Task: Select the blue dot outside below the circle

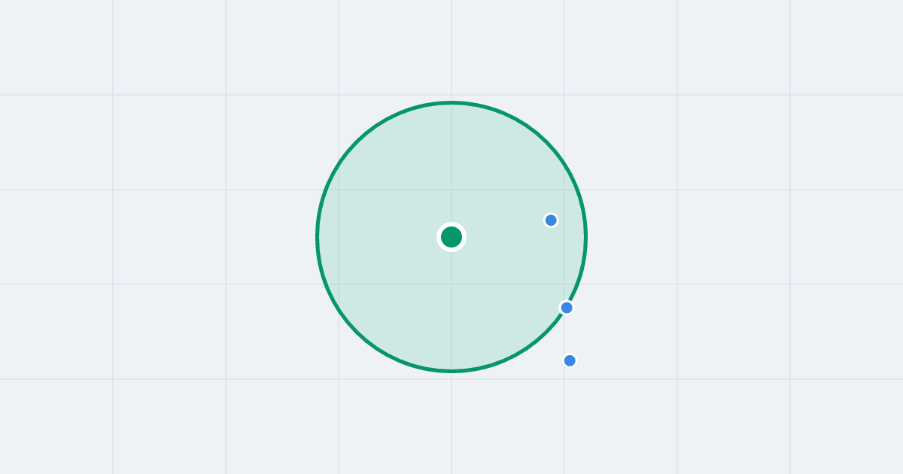Action: tap(570, 360)
